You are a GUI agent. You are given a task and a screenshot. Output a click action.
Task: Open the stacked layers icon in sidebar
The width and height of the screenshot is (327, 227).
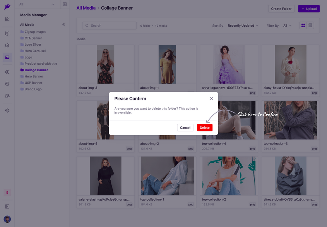coord(7,45)
